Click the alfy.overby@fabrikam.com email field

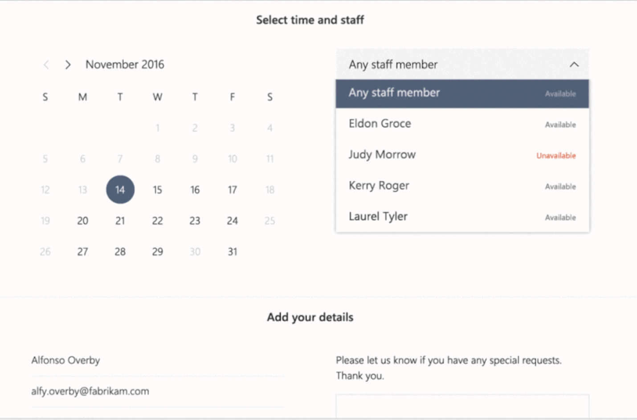pos(157,392)
